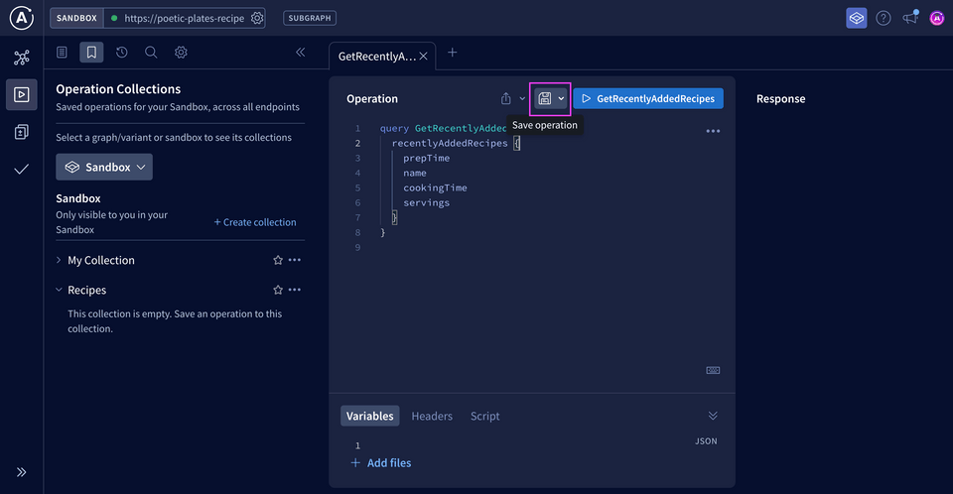Click the SANDBOX label

(76, 18)
